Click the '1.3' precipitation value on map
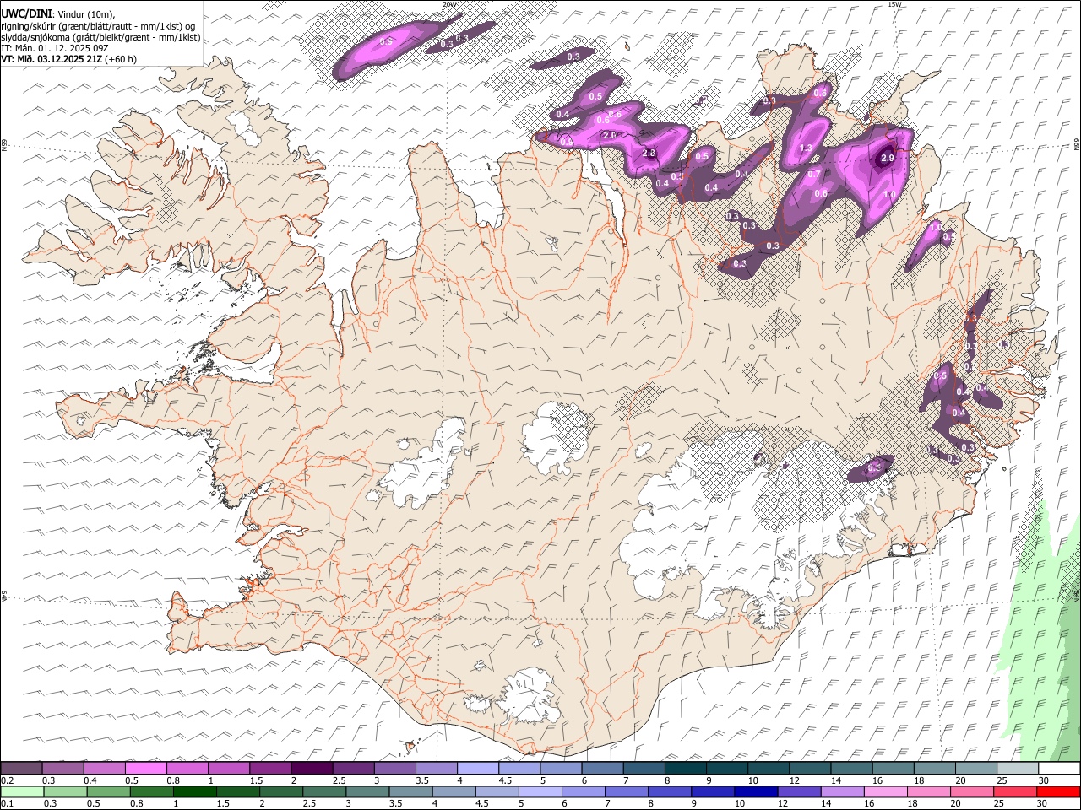 click(x=806, y=148)
